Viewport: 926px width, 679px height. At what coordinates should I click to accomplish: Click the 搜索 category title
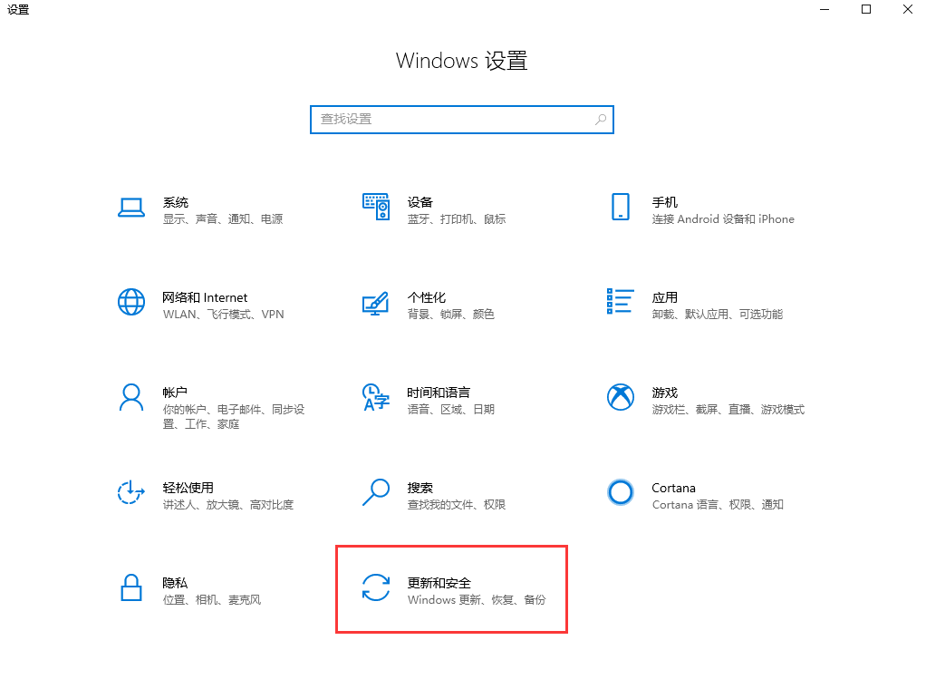pos(420,488)
